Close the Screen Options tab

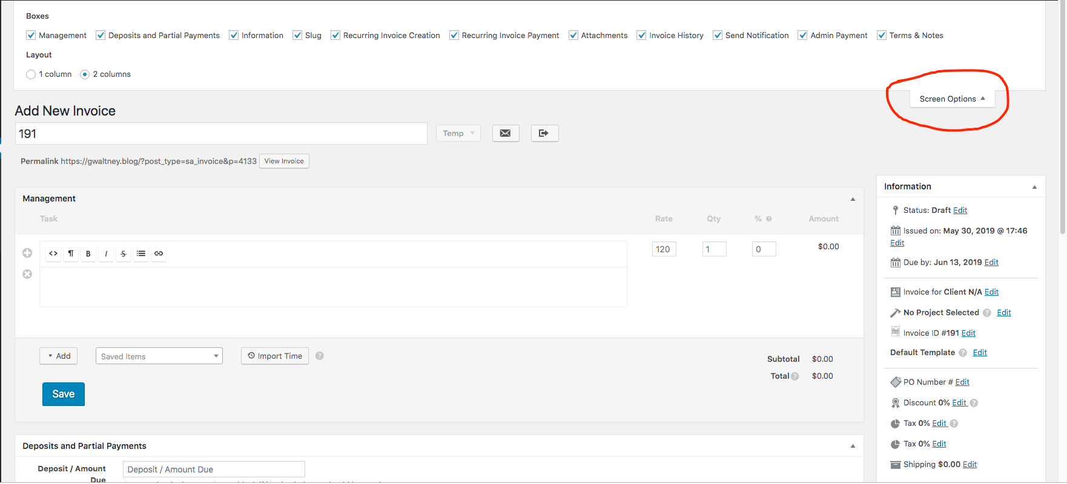(x=951, y=99)
